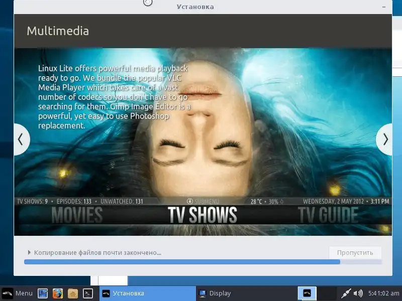The height and width of the screenshot is (301, 402).
Task: Switch to the Display taskbar window
Action: (244, 293)
